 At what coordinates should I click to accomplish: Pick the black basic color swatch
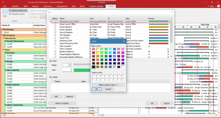tap(93, 67)
